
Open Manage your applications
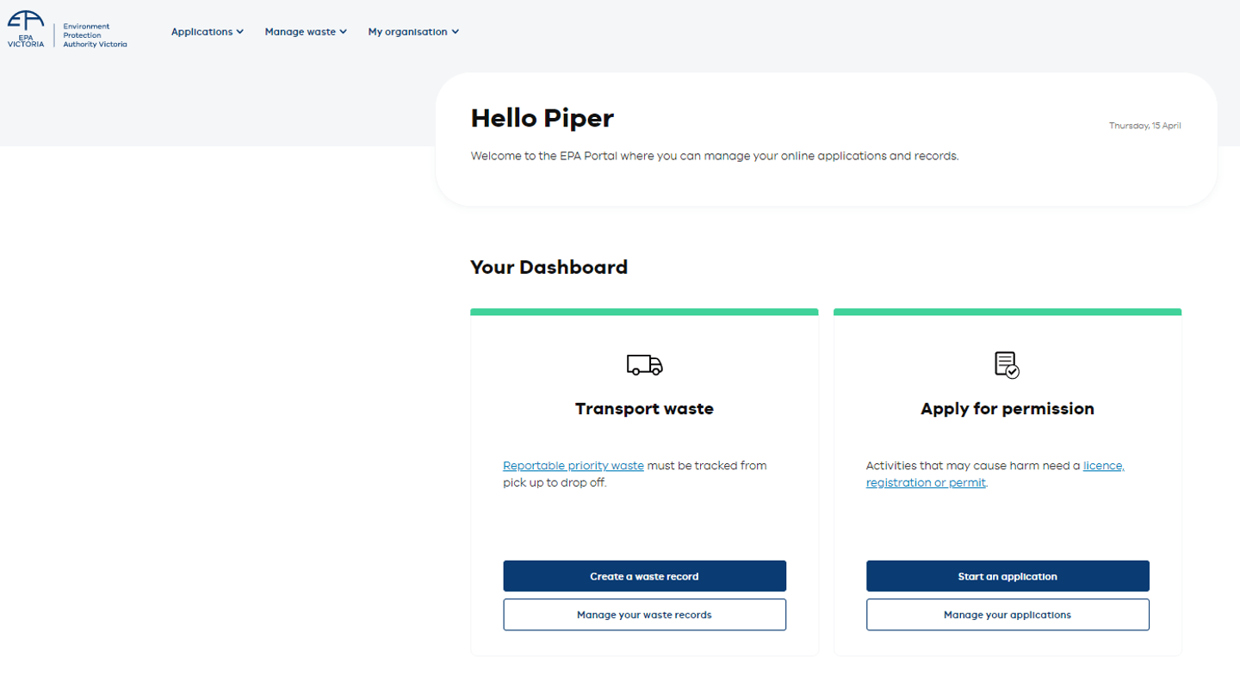tap(1006, 614)
